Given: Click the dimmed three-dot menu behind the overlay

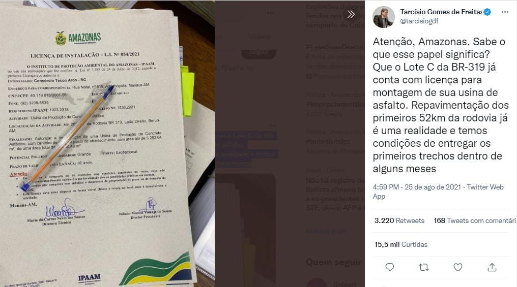Looking at the screenshot, I should tap(271, 13).
